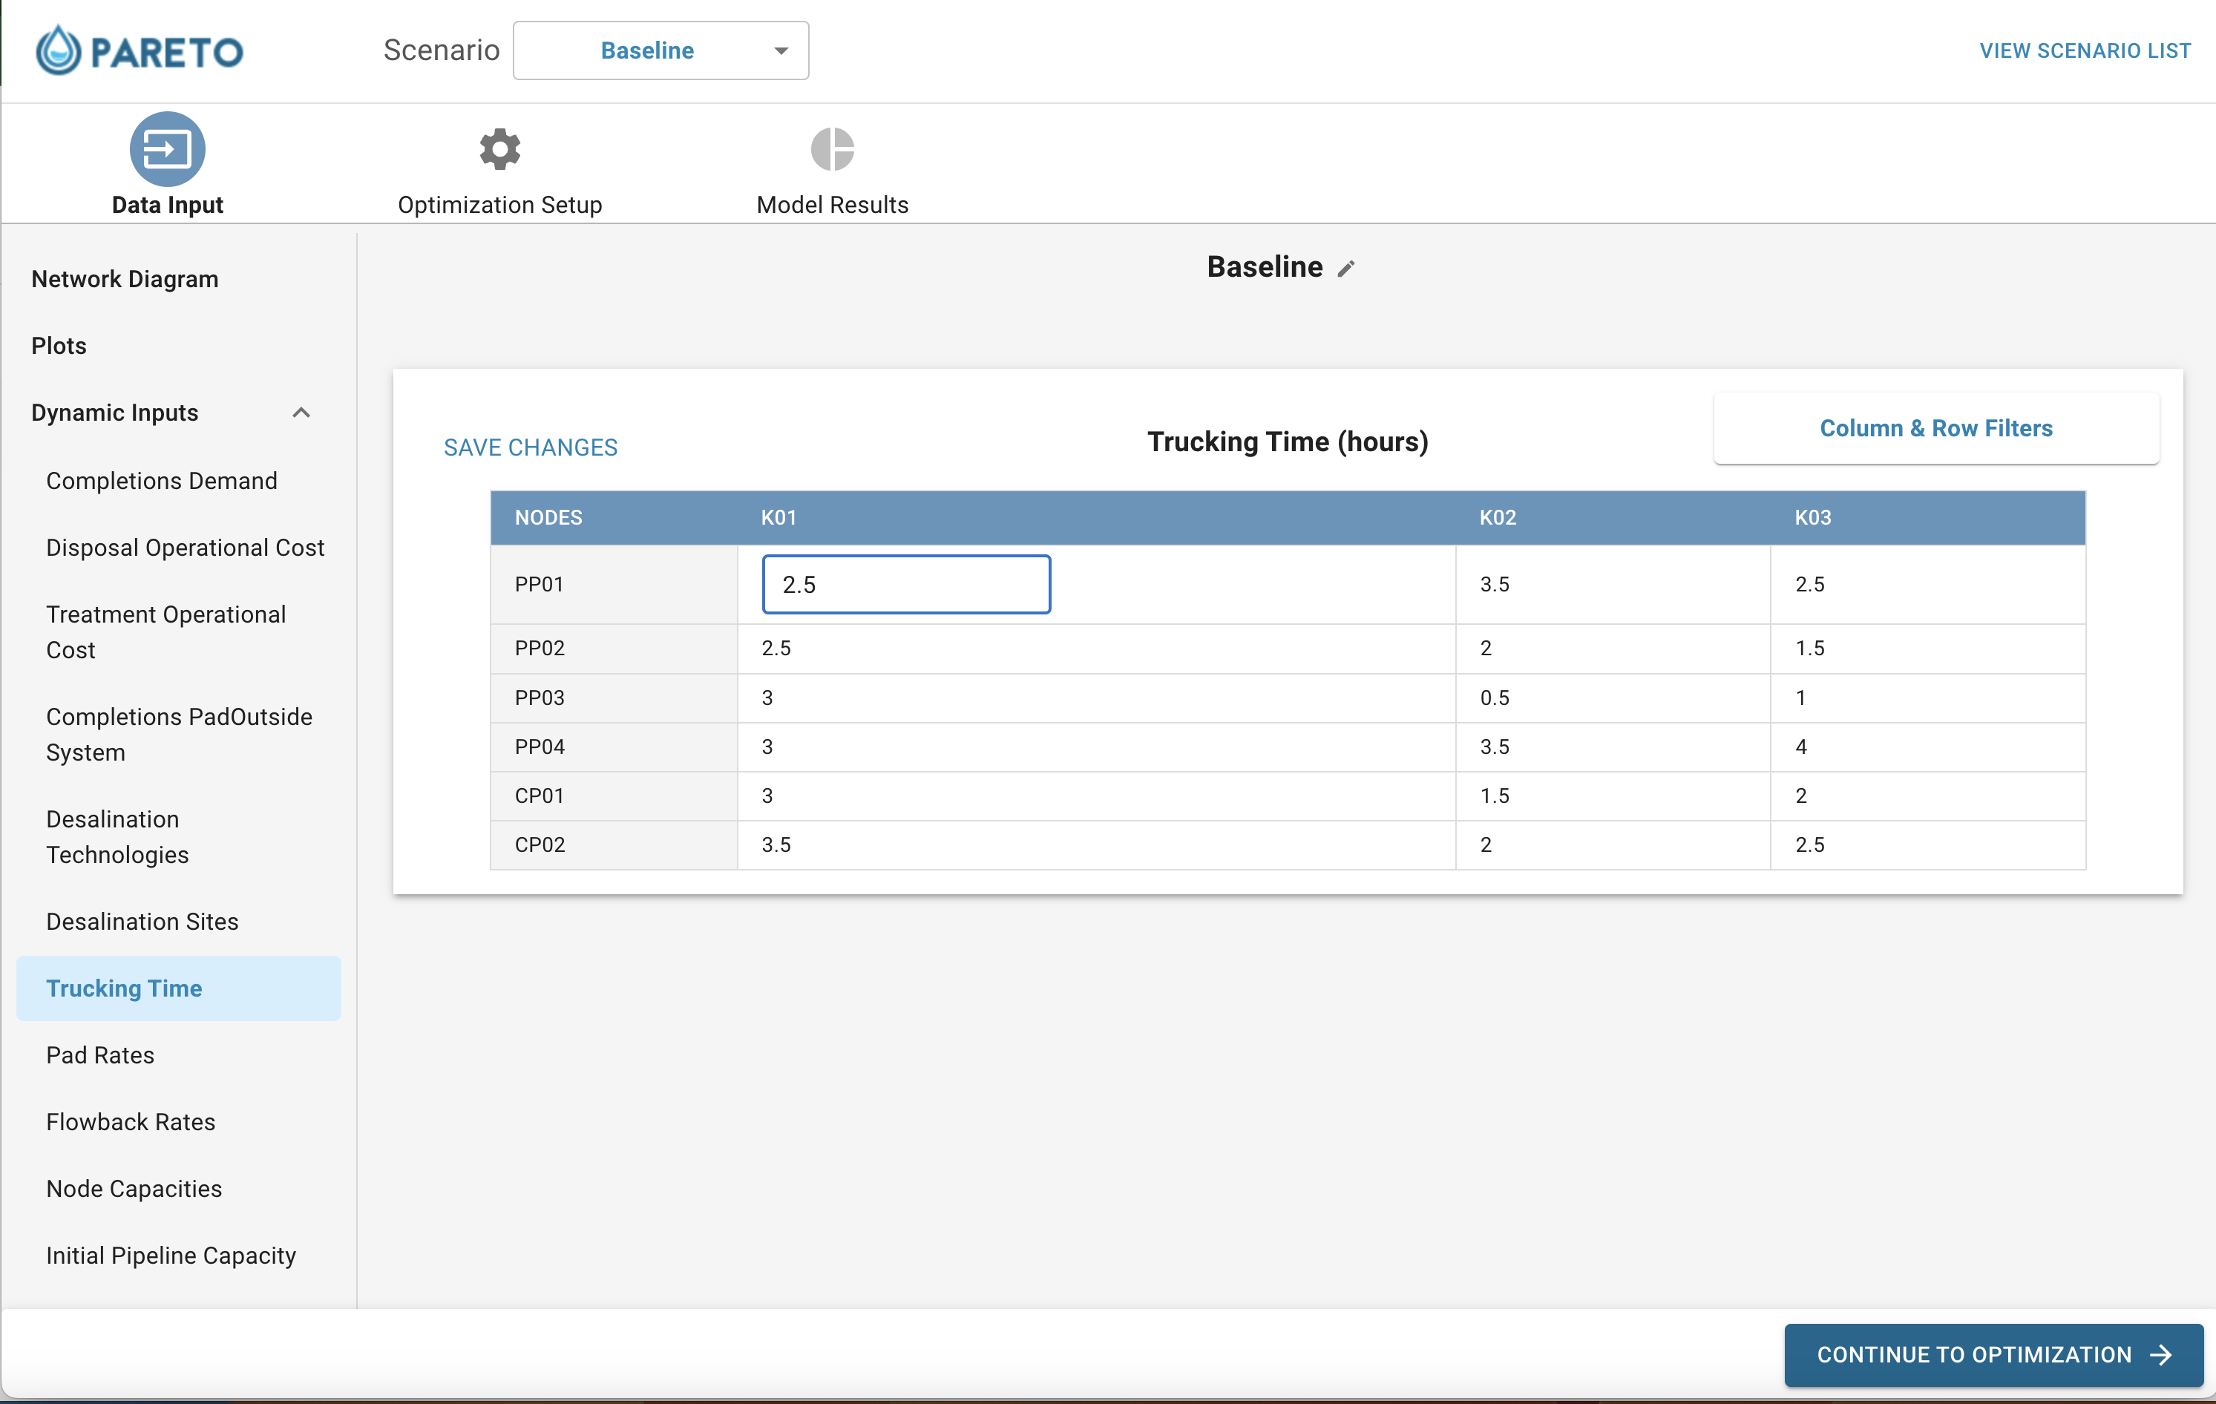Viewport: 2216px width, 1404px height.
Task: Select Pad Rates in sidebar
Action: (x=100, y=1054)
